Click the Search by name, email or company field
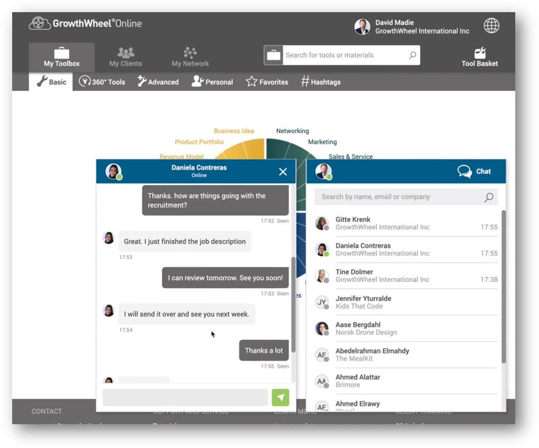This screenshot has width=539, height=448. coord(406,197)
